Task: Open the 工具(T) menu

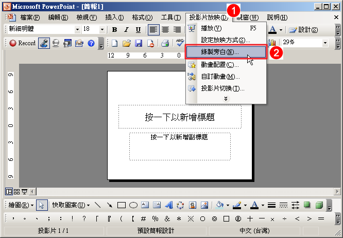Action: click(x=171, y=17)
